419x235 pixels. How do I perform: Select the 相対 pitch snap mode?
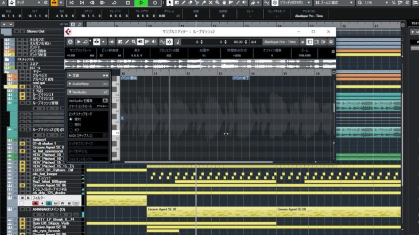coord(71,124)
